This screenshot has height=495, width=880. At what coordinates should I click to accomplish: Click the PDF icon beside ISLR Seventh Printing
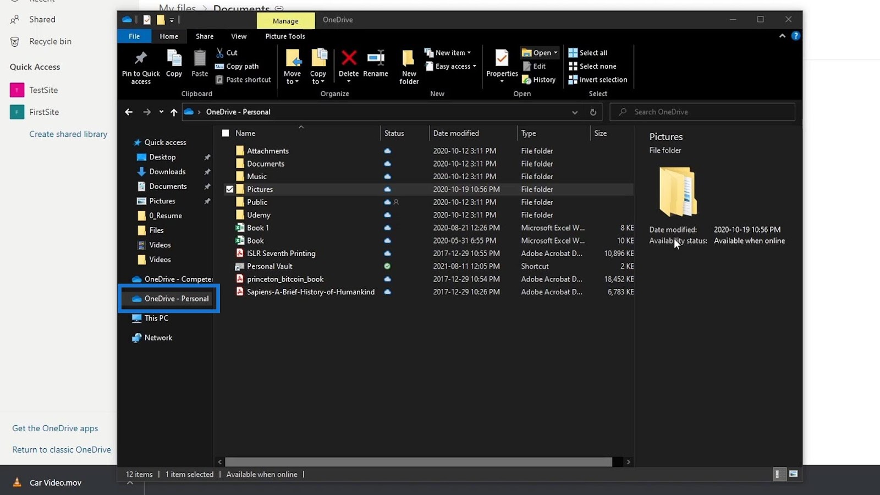tap(240, 254)
